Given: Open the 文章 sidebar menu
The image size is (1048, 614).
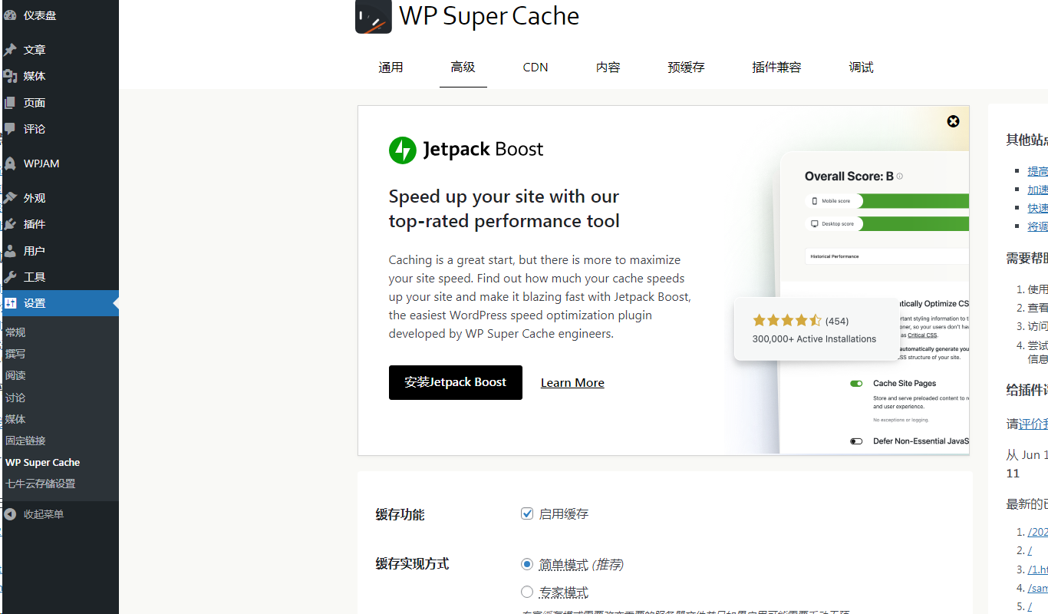Looking at the screenshot, I should (x=61, y=50).
